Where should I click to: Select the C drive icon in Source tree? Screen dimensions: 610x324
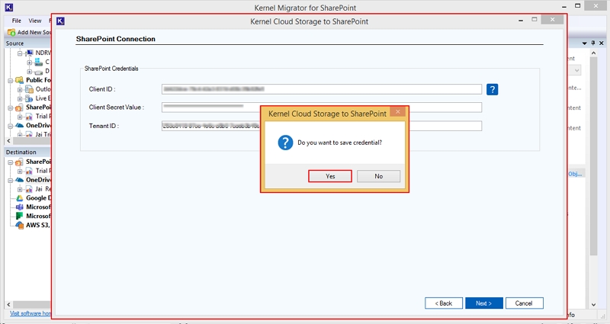coord(39,62)
